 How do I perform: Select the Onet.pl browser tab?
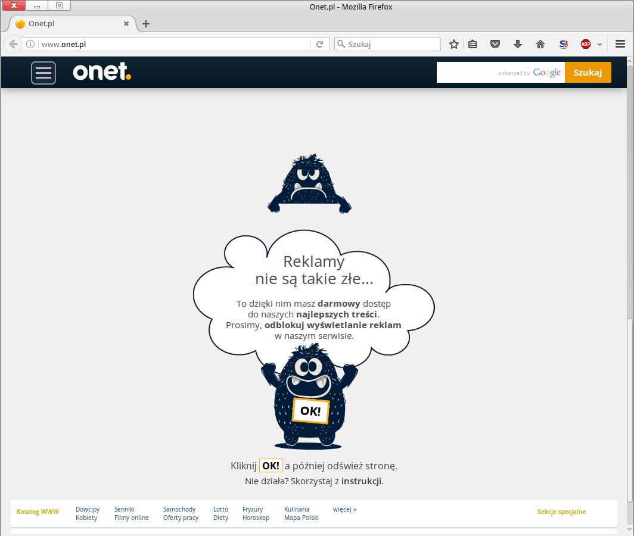(72, 24)
